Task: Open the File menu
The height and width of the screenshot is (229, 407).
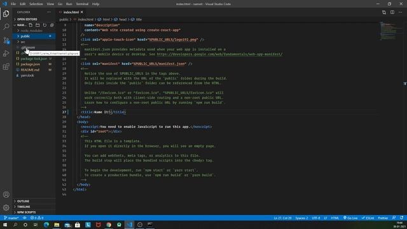Action: pyautogui.click(x=13, y=4)
